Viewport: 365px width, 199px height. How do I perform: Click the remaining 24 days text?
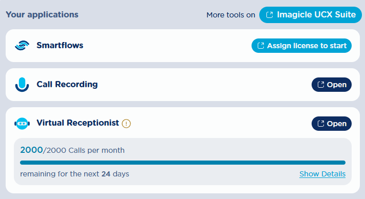74,174
